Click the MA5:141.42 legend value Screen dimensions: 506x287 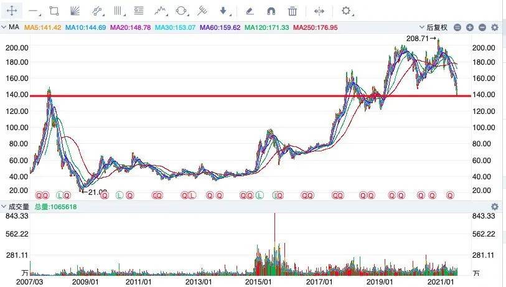click(42, 27)
